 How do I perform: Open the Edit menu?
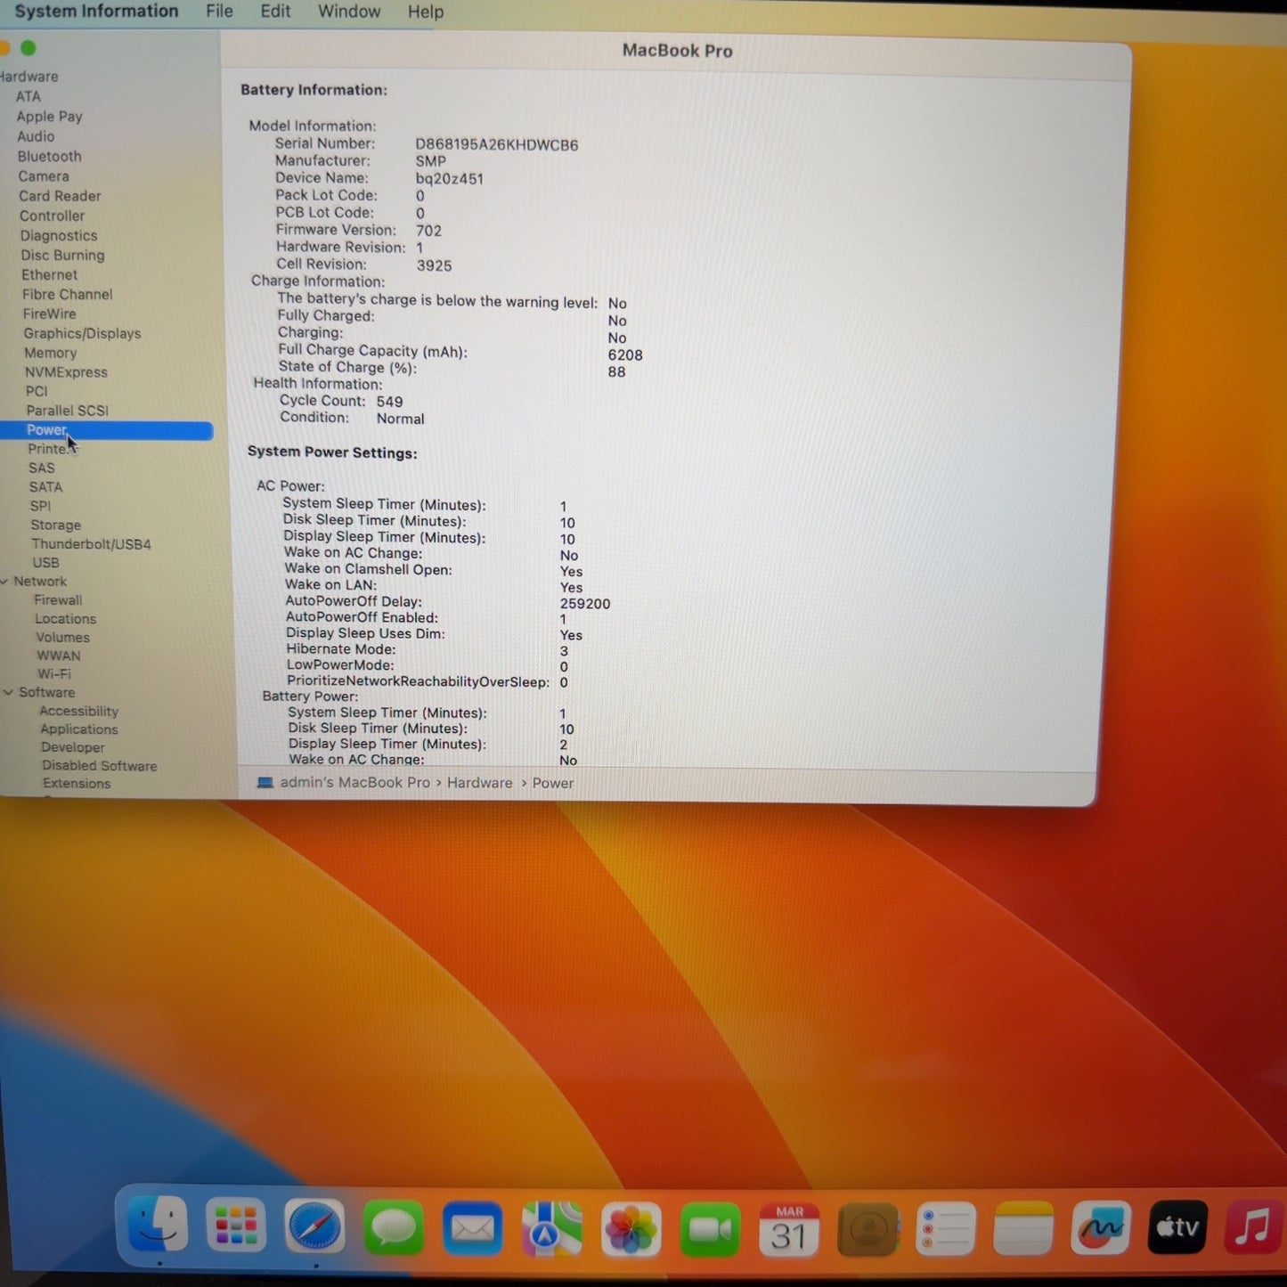[274, 12]
